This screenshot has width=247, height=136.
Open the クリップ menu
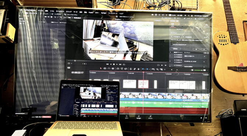[69, 12]
